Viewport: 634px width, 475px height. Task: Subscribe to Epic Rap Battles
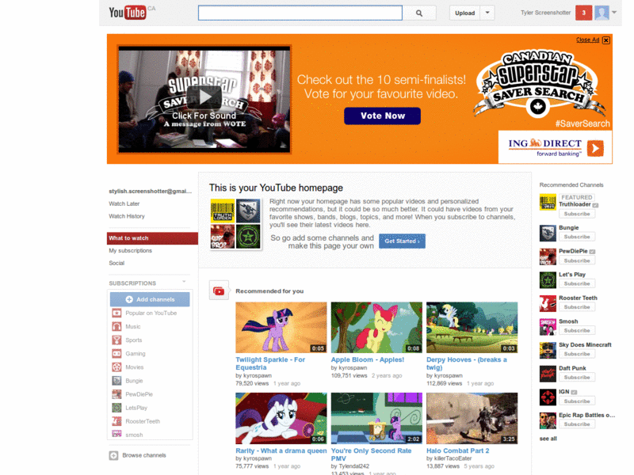(x=577, y=424)
